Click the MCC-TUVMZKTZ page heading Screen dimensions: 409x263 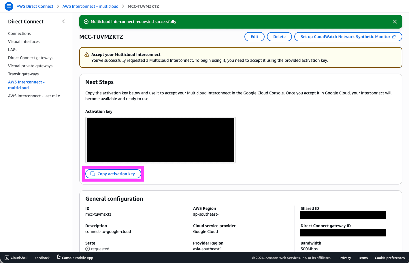tap(101, 37)
